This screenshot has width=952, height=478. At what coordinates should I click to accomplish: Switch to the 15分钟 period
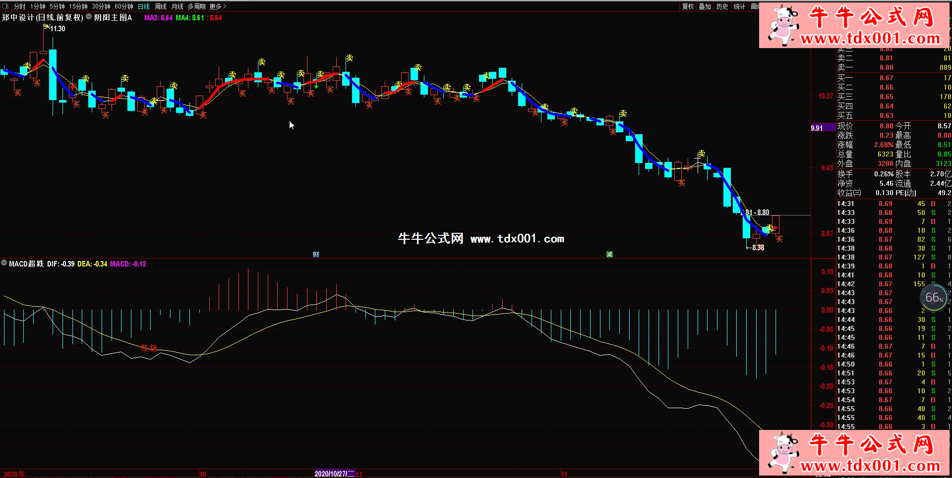pos(78,6)
